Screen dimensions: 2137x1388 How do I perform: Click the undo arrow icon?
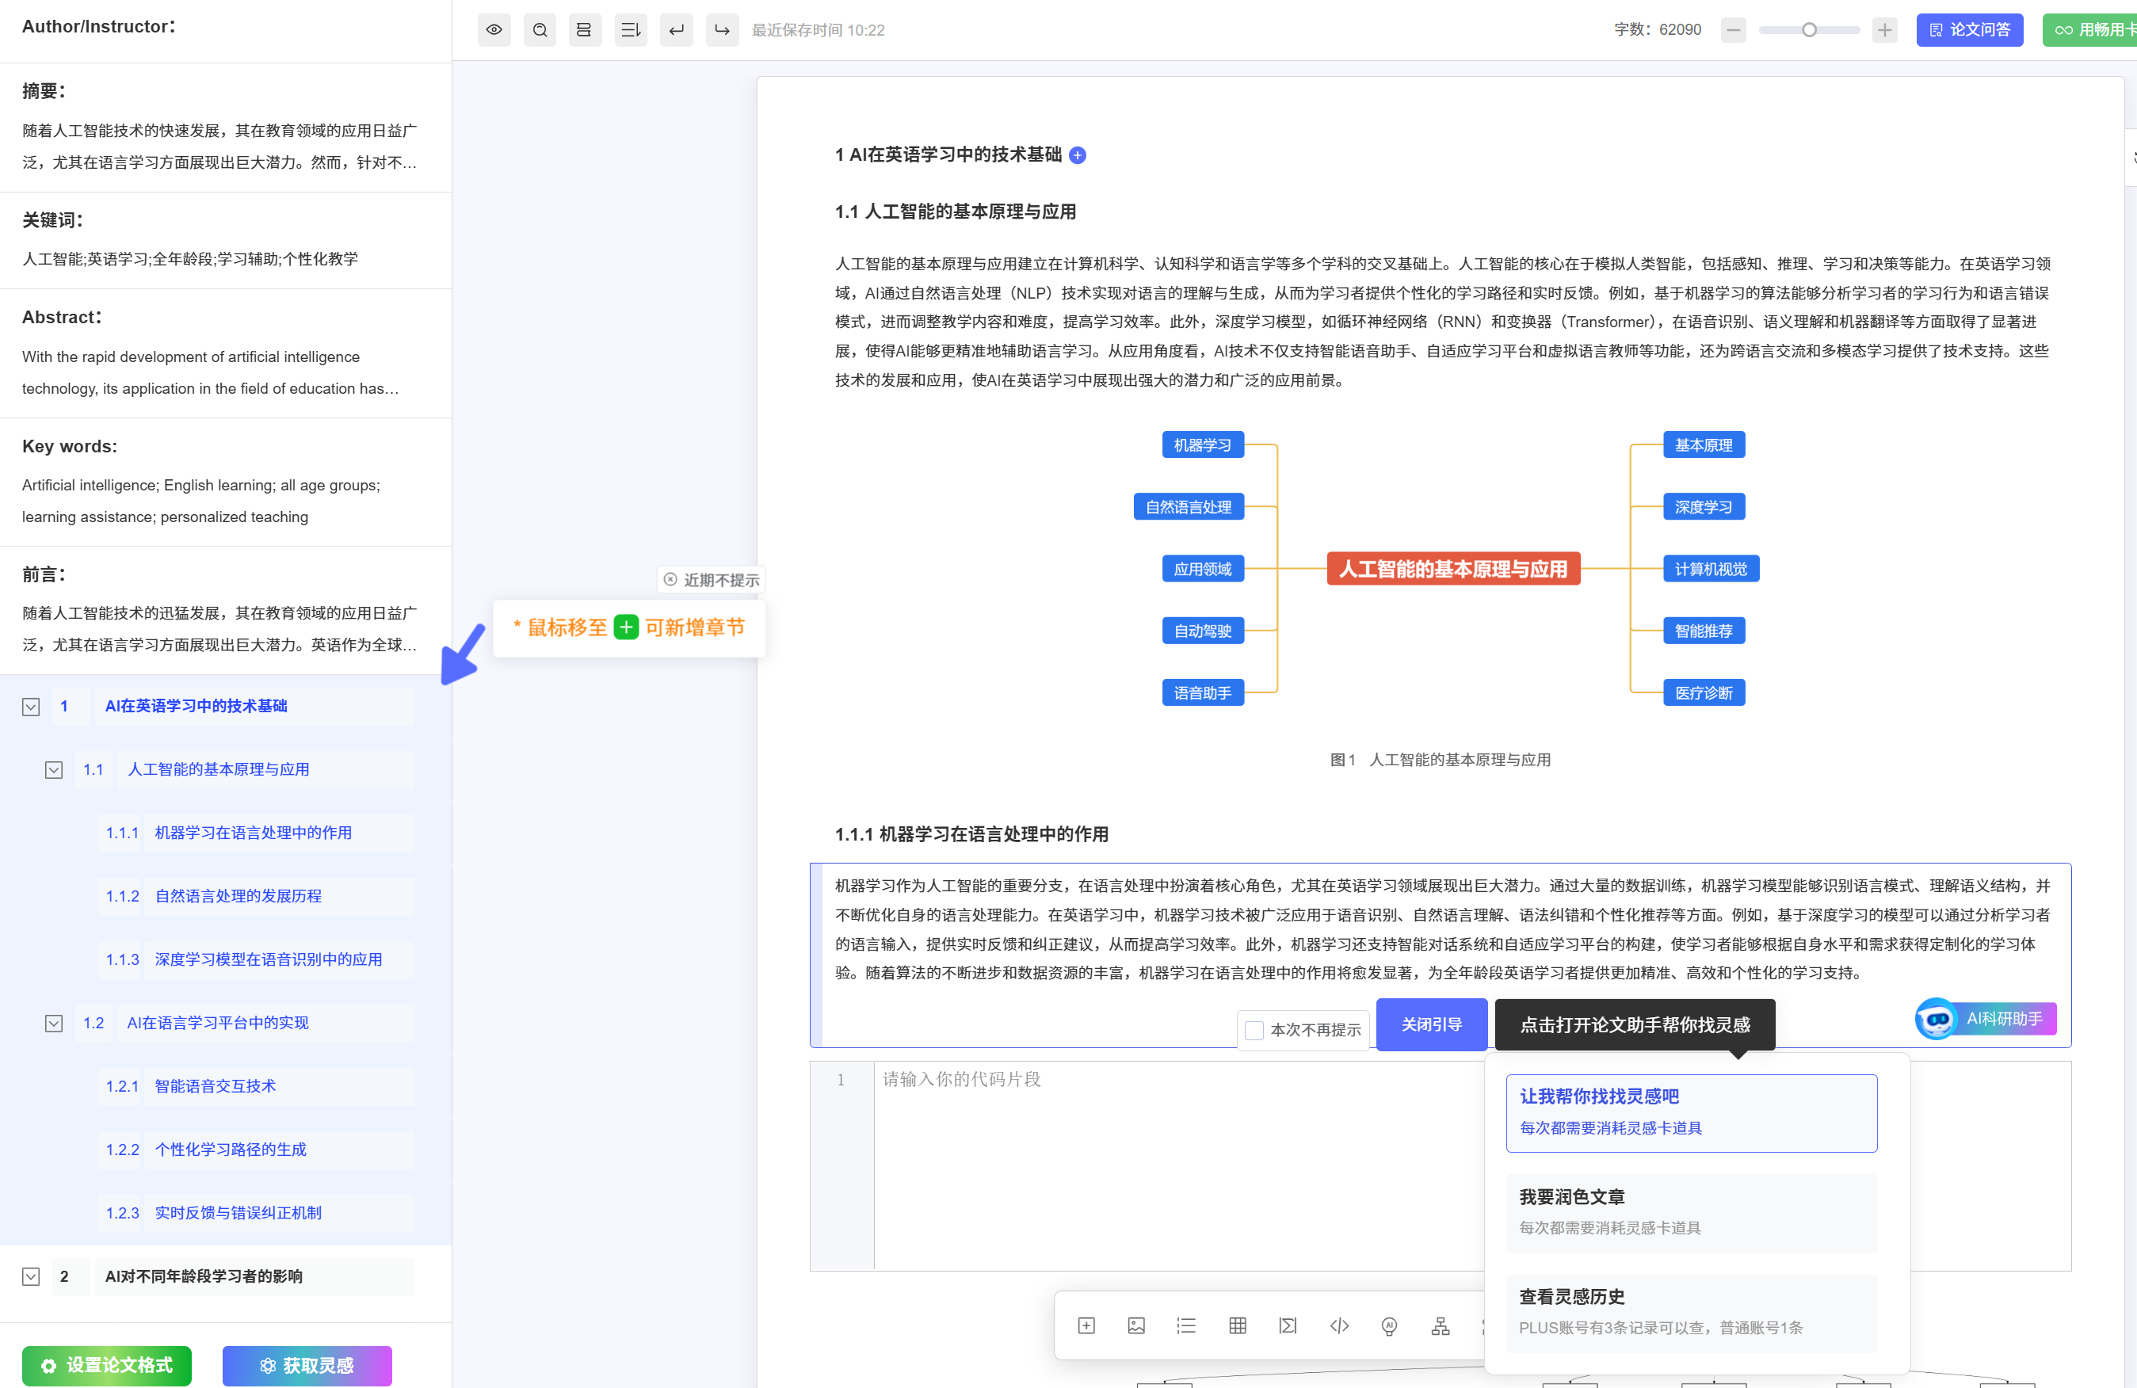tap(676, 29)
